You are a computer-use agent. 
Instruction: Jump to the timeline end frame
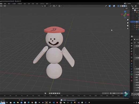[59, 93]
